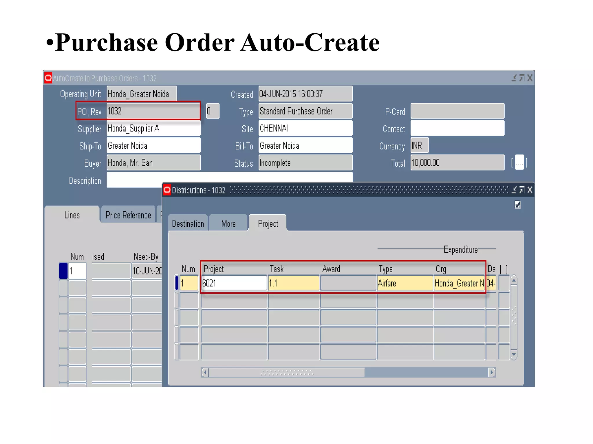Click the Created date field

(305, 94)
